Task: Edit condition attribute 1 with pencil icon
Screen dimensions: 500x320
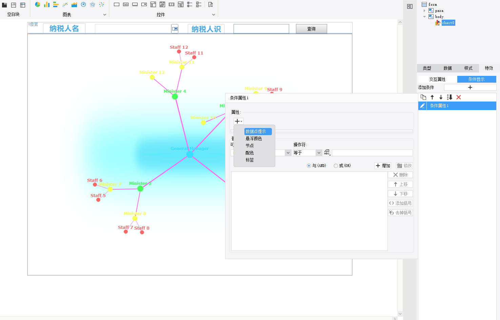Action: (x=422, y=106)
